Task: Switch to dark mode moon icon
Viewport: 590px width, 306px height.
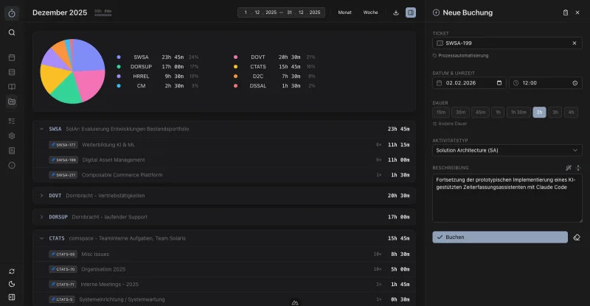Action: click(x=12, y=284)
